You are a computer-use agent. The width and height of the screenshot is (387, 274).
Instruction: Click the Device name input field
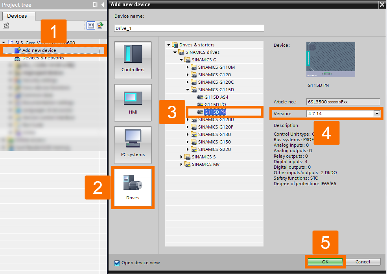[x=189, y=28]
